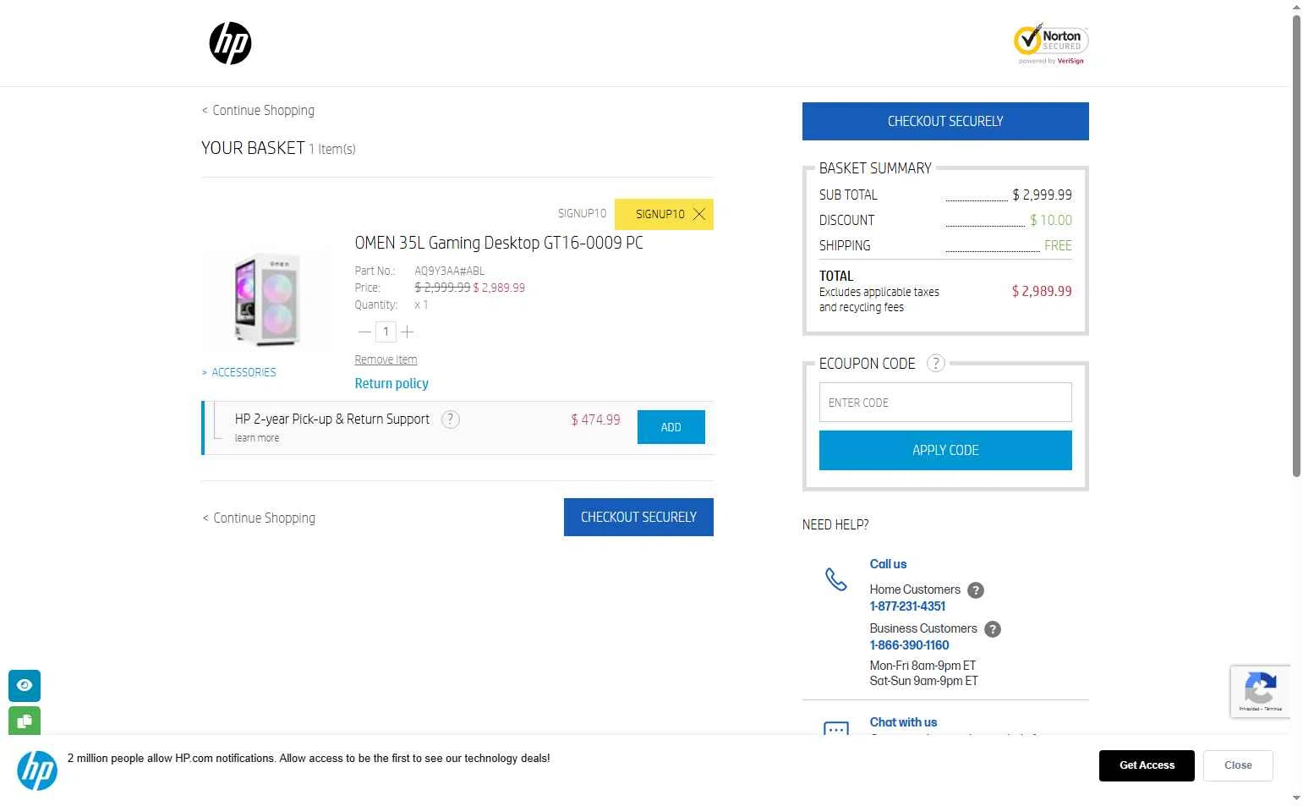This screenshot has height=806, width=1303.
Task: Click Get Access notification button
Action: (1147, 765)
